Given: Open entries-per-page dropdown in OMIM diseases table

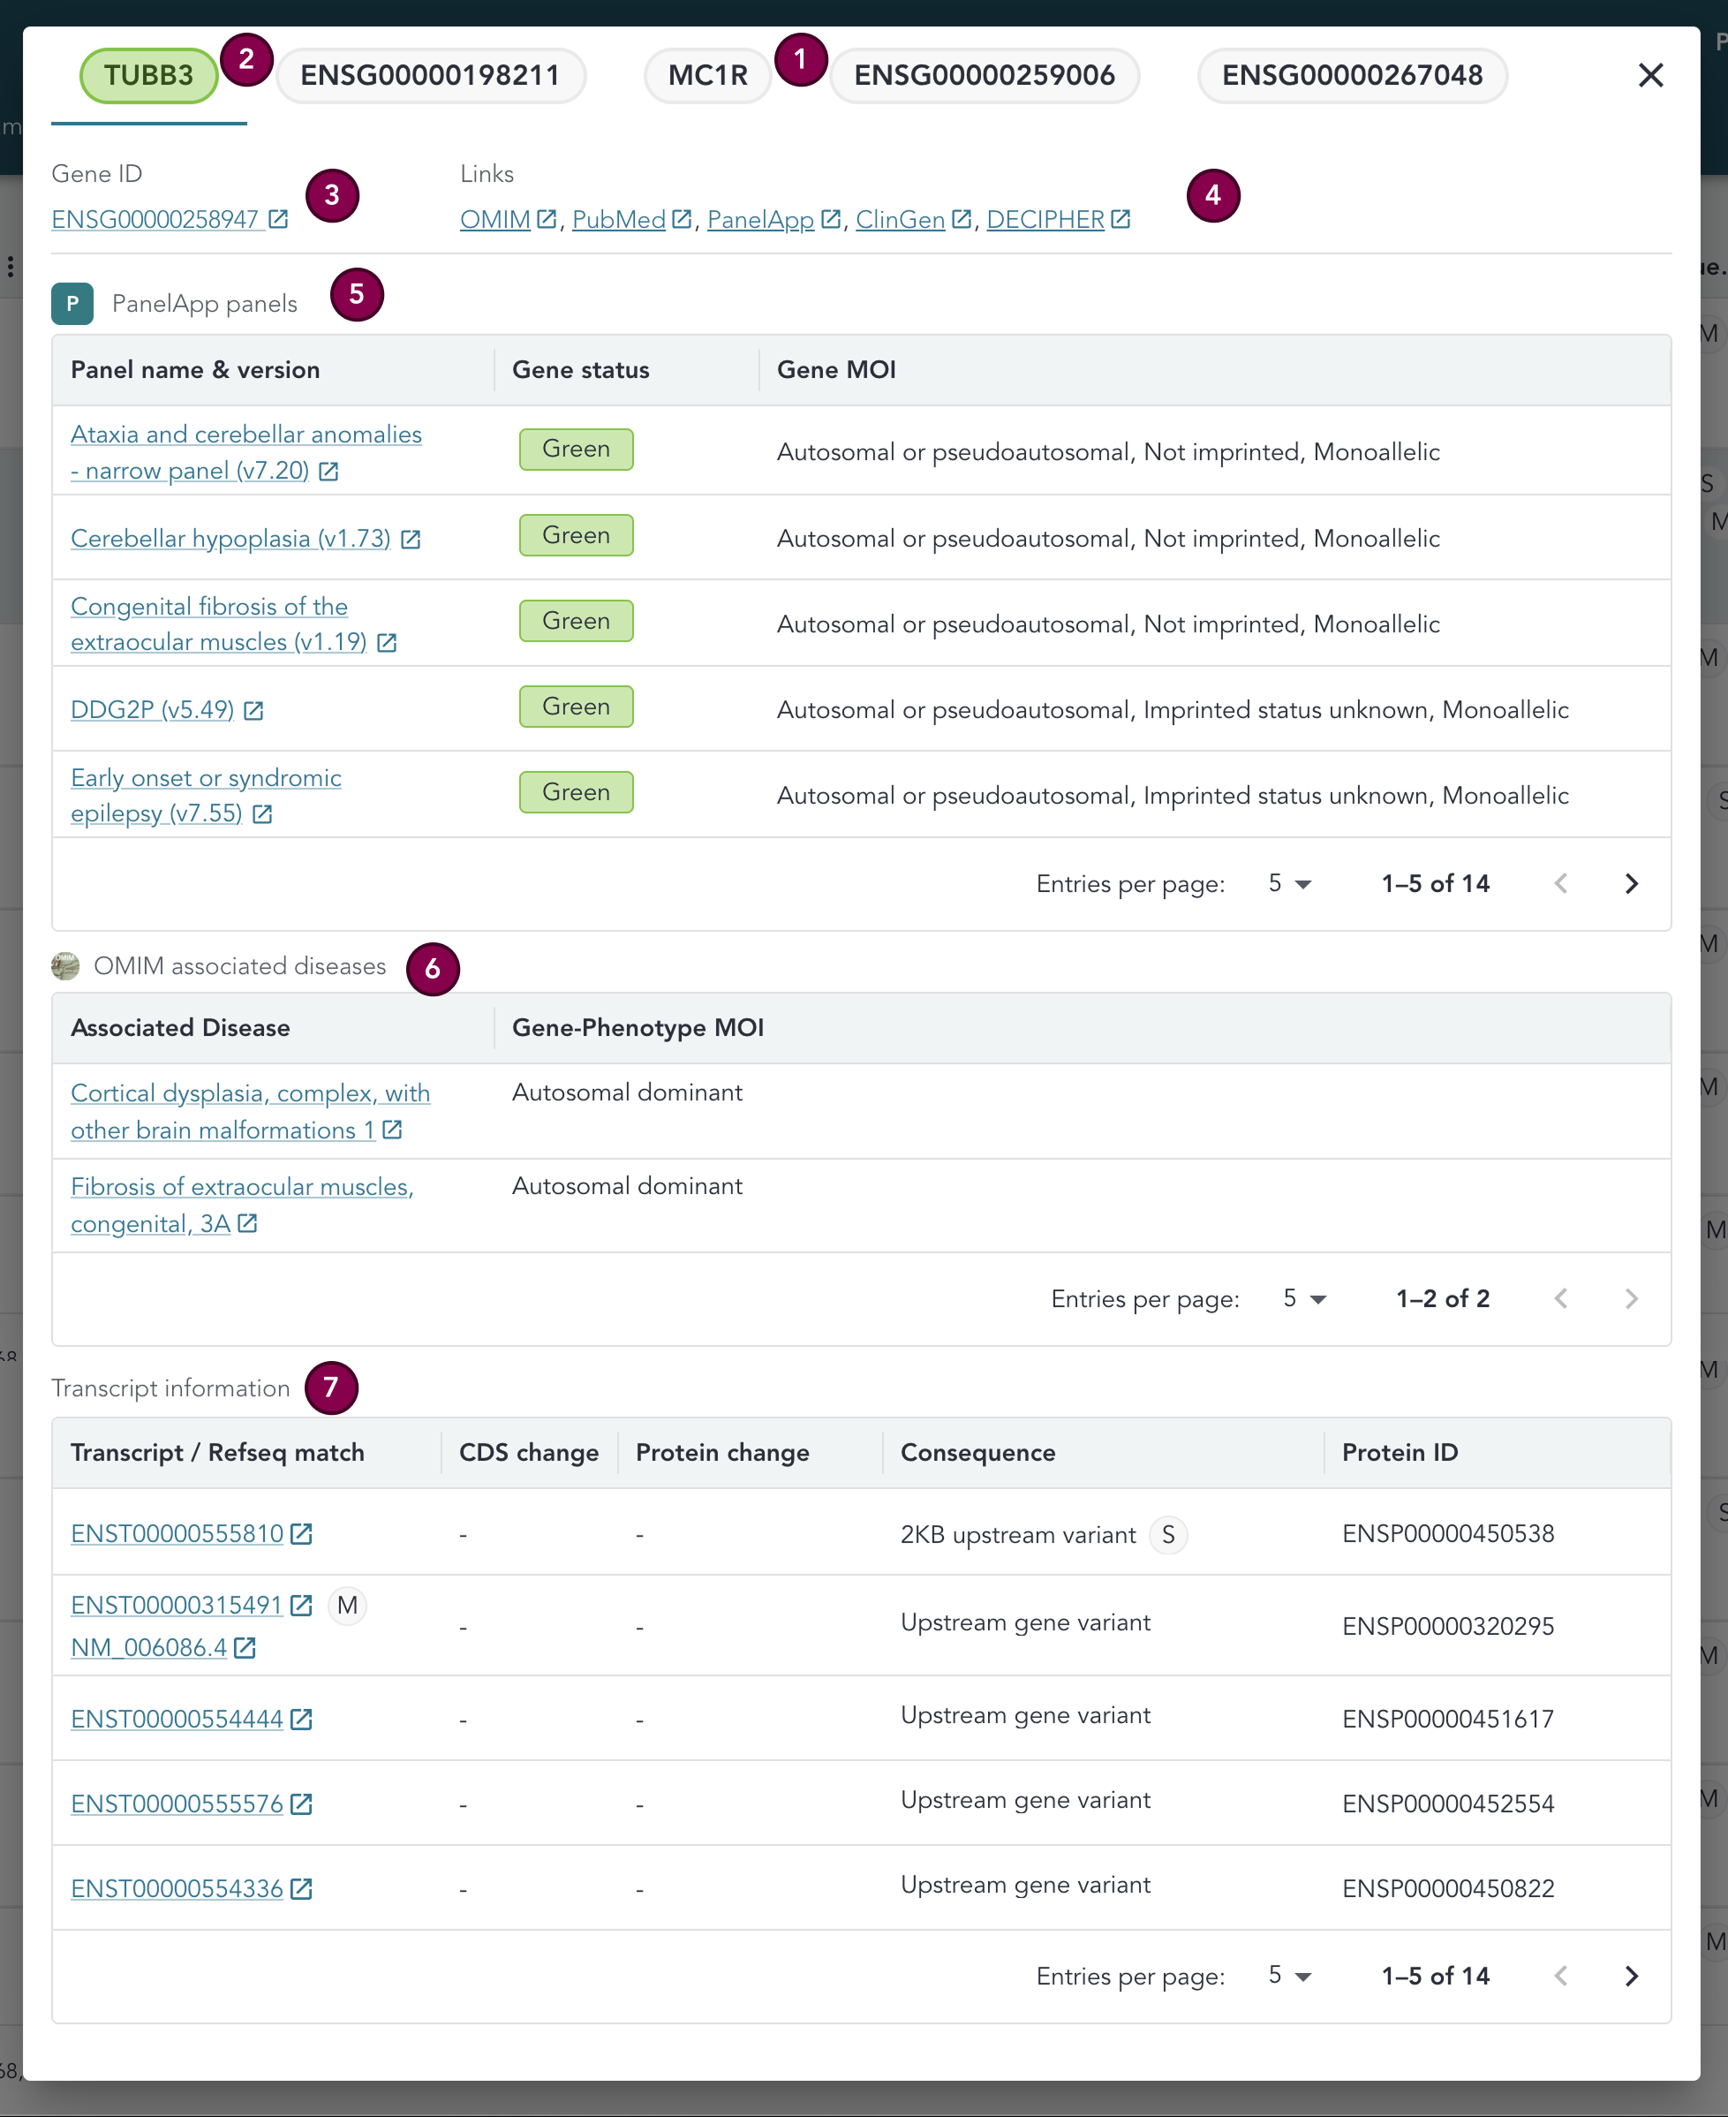Looking at the screenshot, I should click(1304, 1298).
